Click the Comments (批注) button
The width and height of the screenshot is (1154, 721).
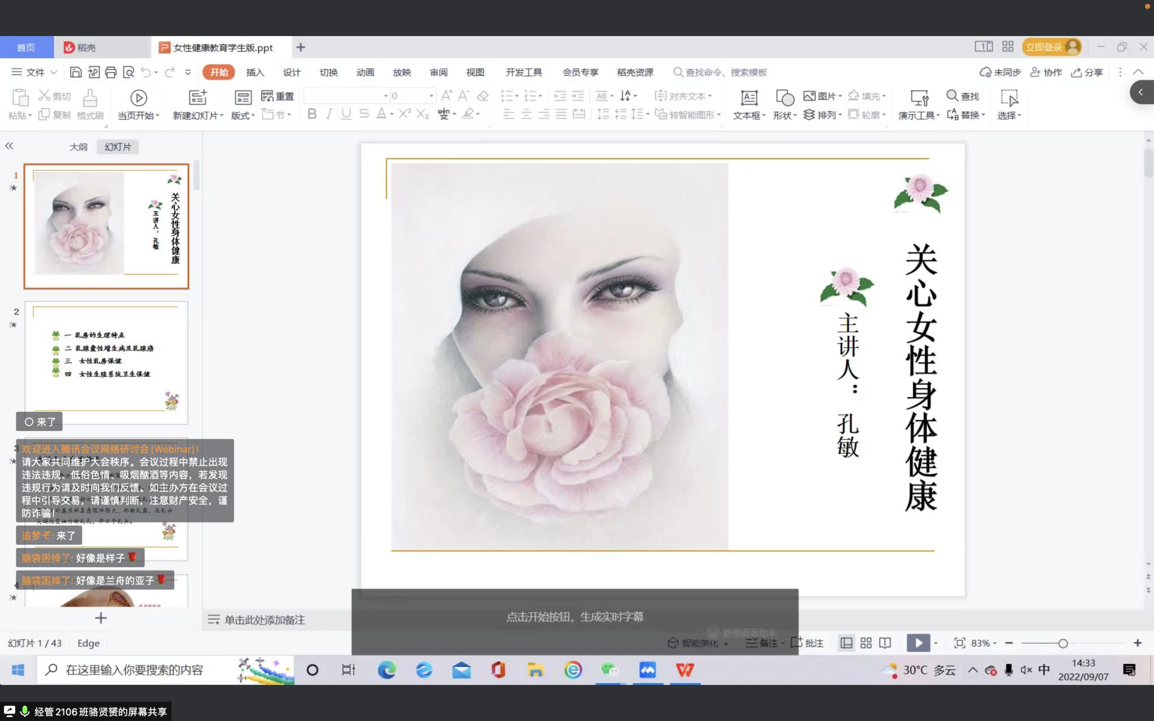coord(807,643)
